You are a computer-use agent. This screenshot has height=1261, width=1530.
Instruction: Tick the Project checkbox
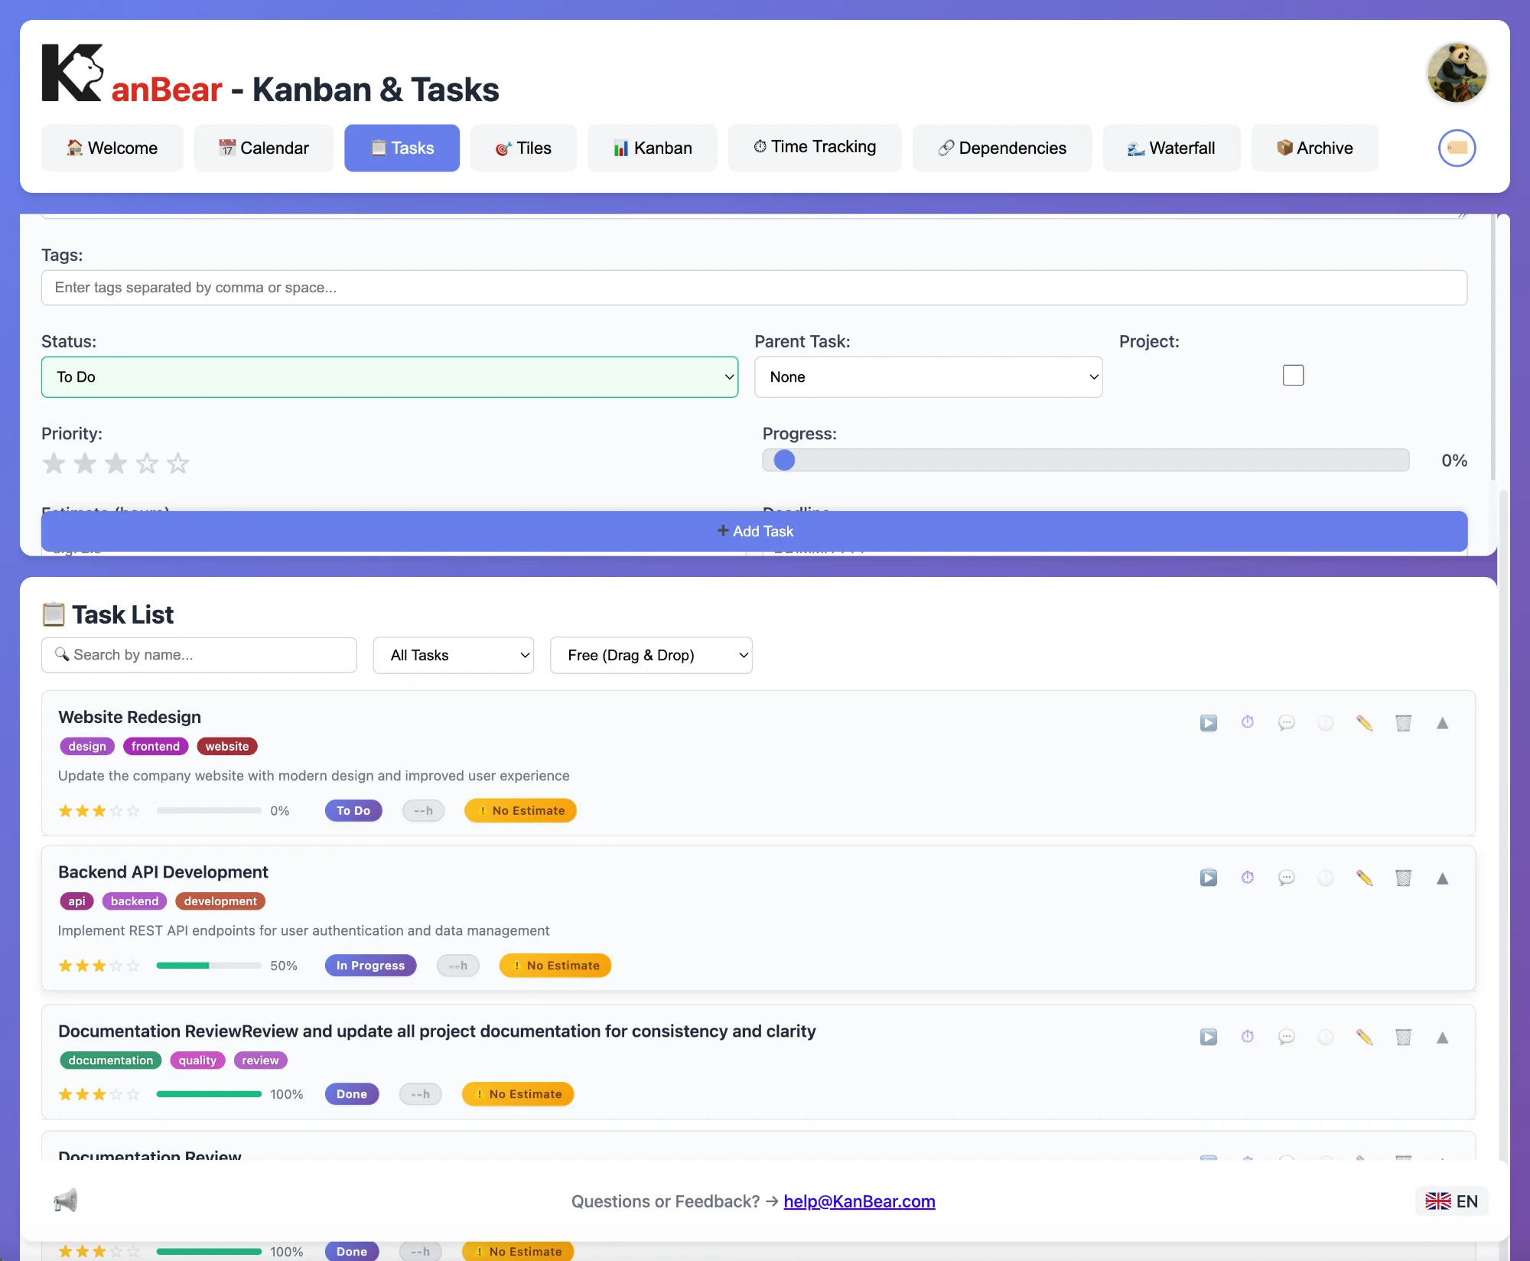point(1293,375)
